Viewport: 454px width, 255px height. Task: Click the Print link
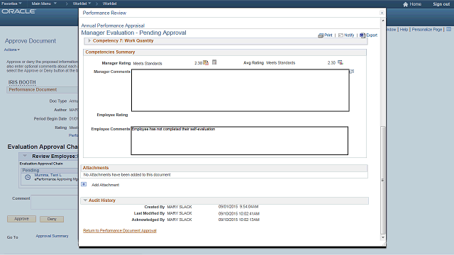pos(328,35)
